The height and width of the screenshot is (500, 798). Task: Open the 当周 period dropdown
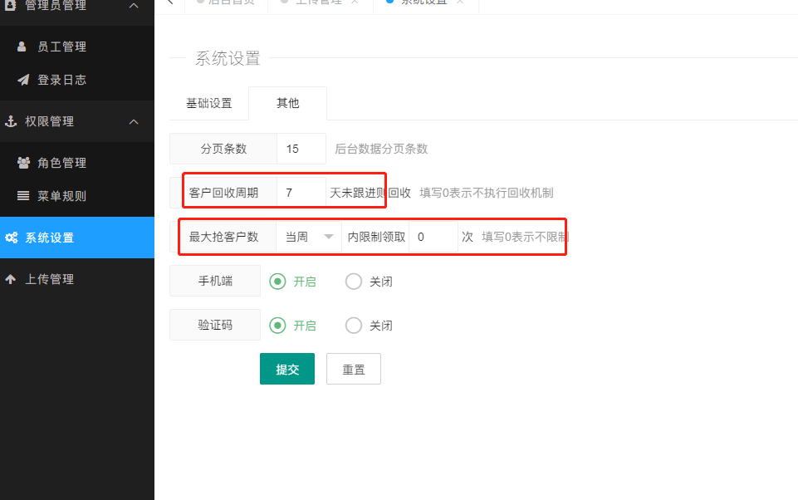[x=309, y=237]
